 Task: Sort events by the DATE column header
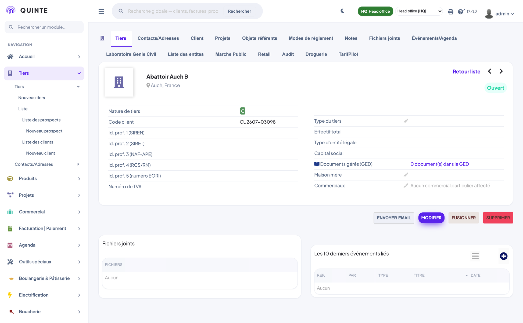475,276
